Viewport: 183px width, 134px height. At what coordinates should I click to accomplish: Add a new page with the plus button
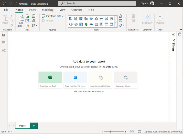34,126
